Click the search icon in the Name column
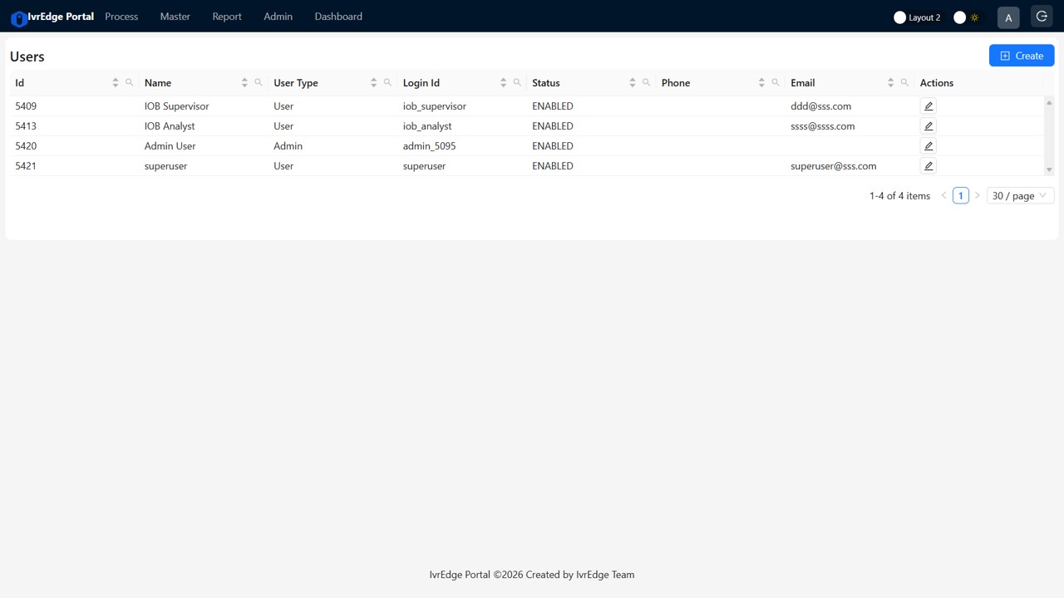The height and width of the screenshot is (598, 1064). coord(258,82)
